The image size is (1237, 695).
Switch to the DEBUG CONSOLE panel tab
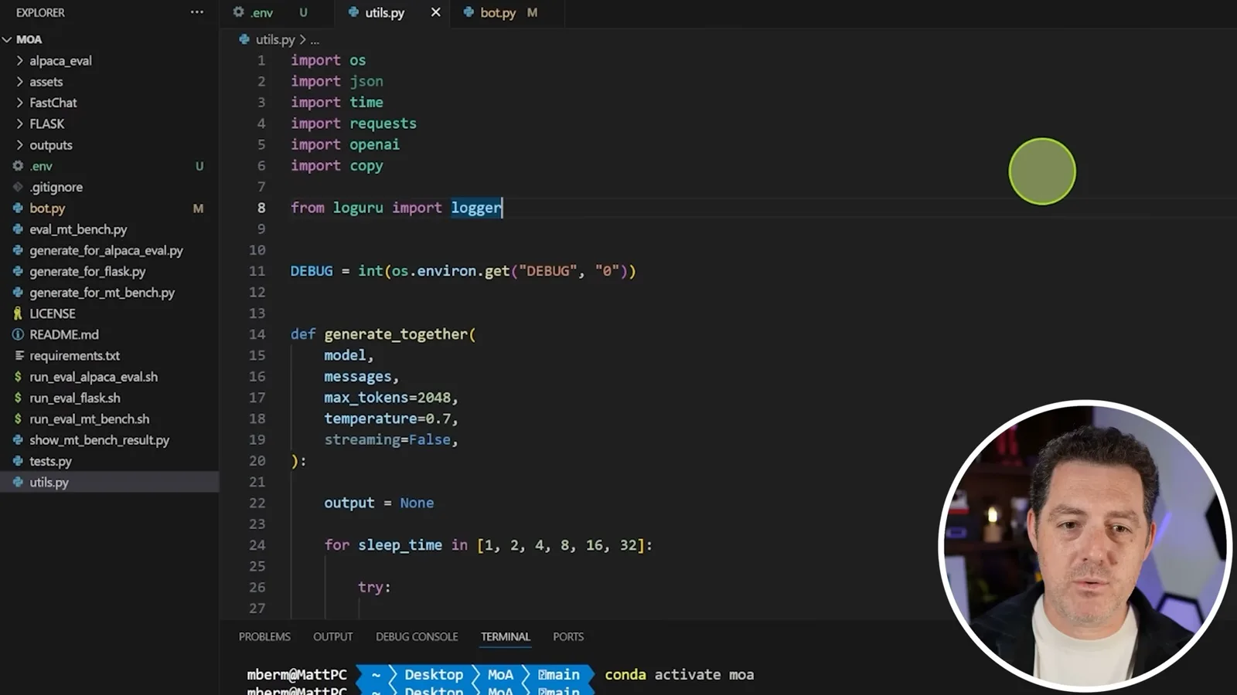pyautogui.click(x=417, y=636)
